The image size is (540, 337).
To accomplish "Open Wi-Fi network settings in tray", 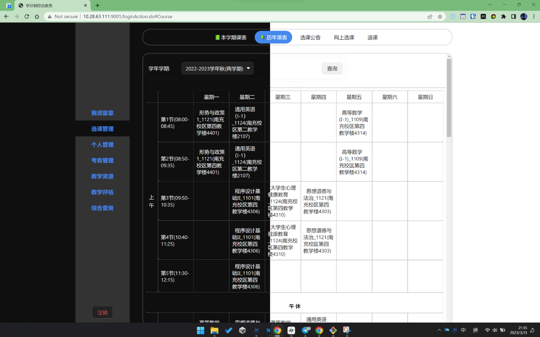I will coord(487,330).
